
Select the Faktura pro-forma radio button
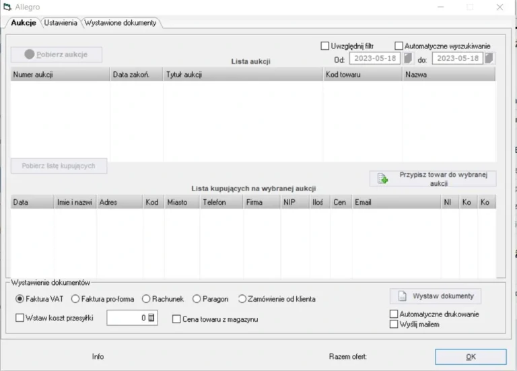[75, 299]
